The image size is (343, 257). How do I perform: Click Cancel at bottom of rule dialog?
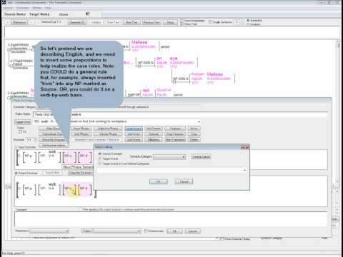(x=193, y=231)
